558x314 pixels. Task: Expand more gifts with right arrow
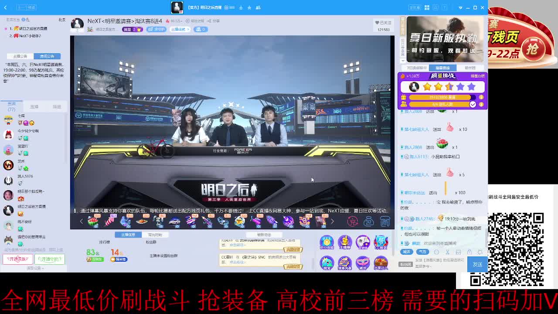pos(332,222)
